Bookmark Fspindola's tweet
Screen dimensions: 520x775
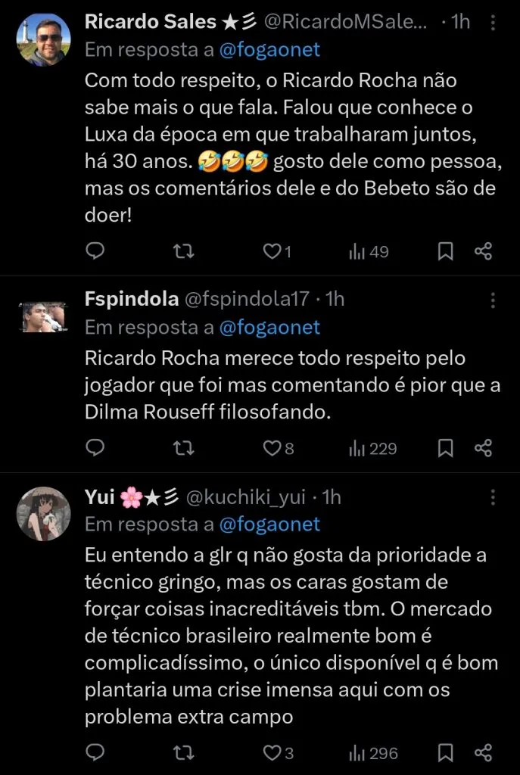click(x=446, y=448)
